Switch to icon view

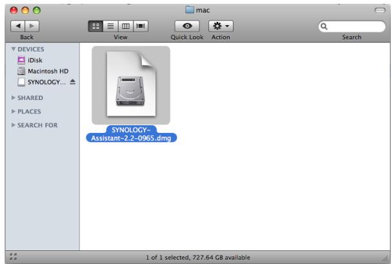(95, 26)
